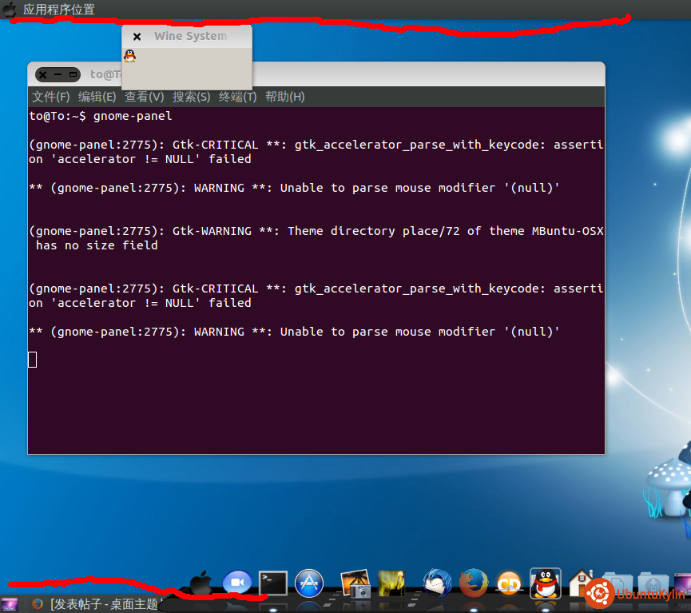Open the App Store icon in dock
The width and height of the screenshot is (691, 613).
[309, 583]
